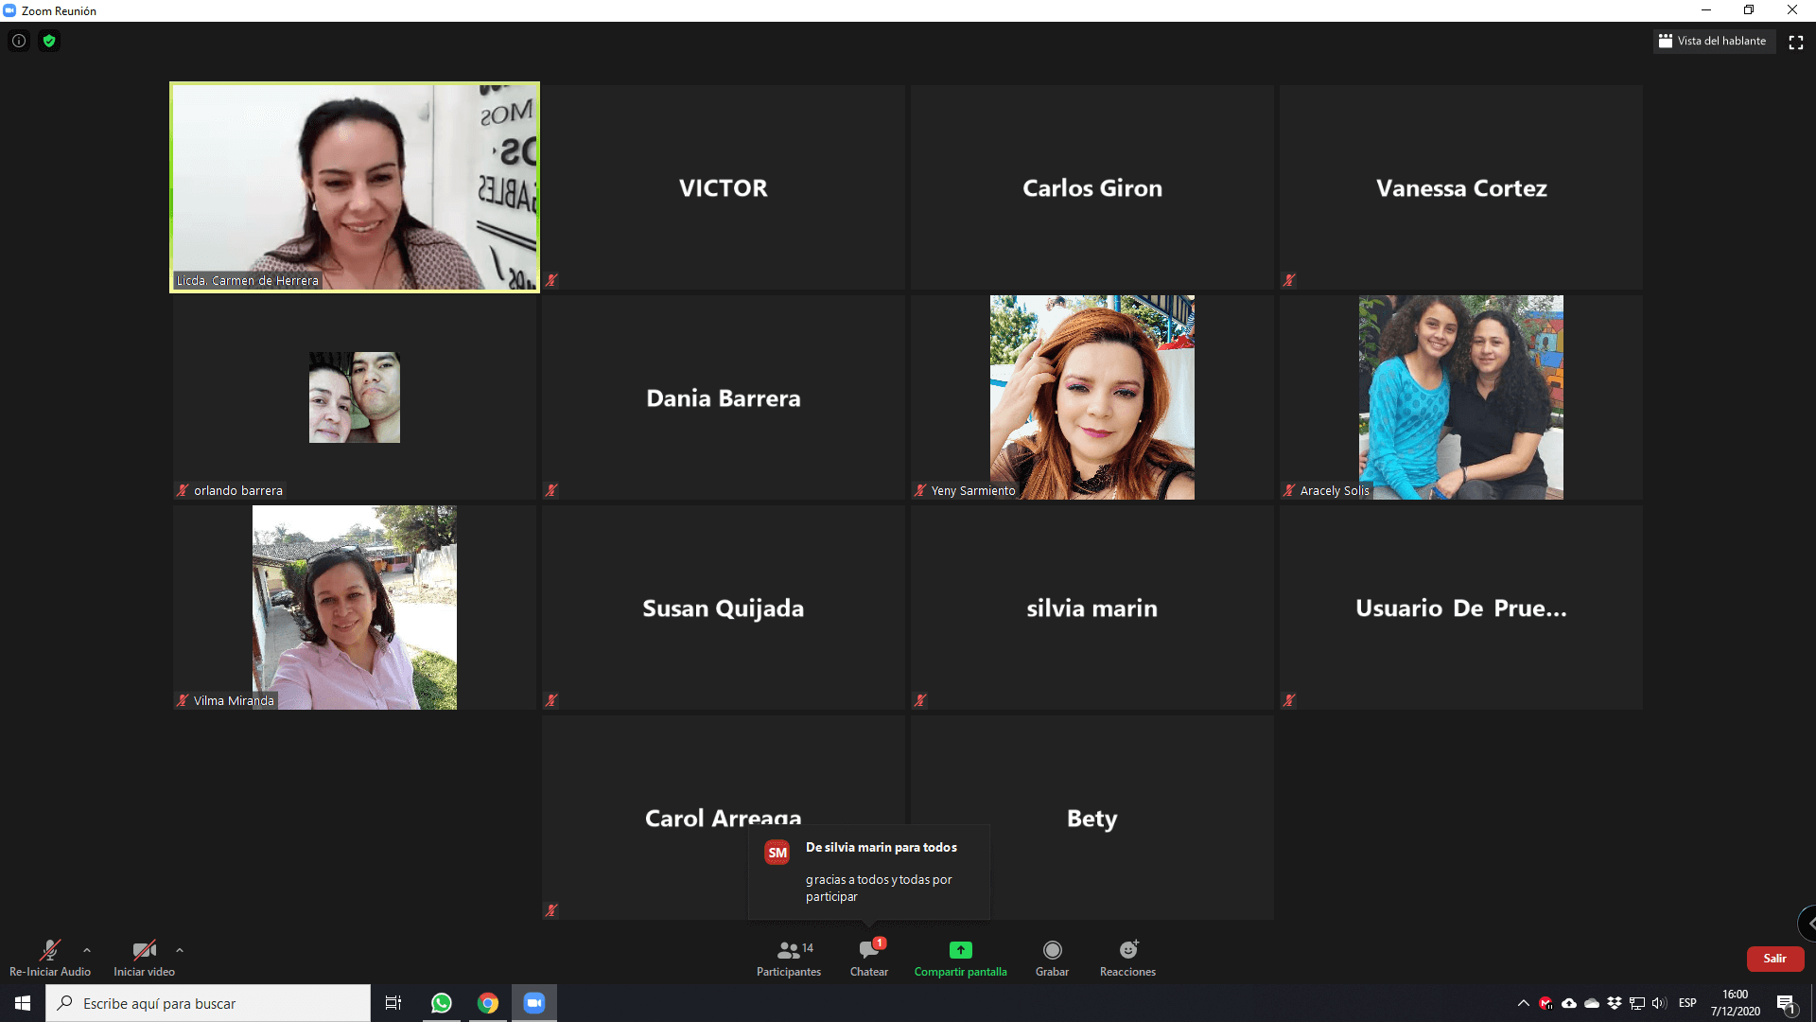
Task: Switch layout via Vista del hablante
Action: (1713, 42)
